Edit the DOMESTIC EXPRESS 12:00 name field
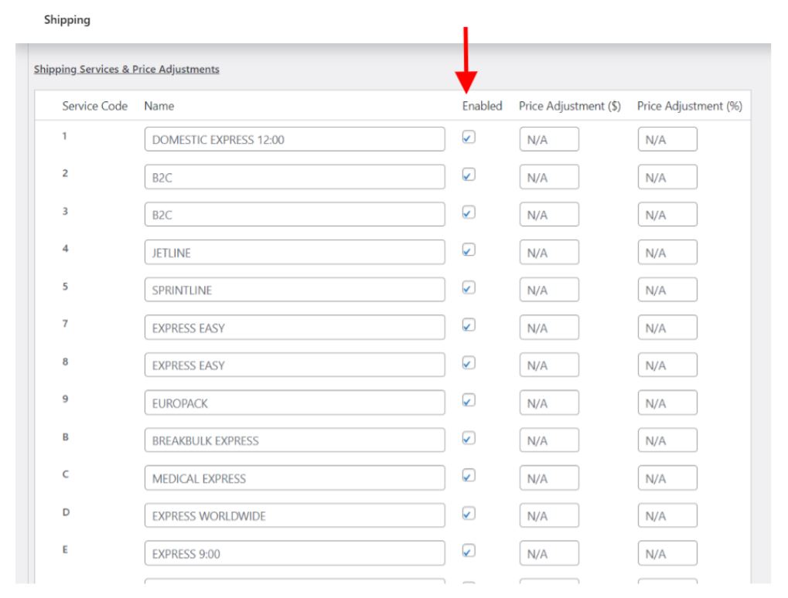This screenshot has width=788, height=598. (x=295, y=139)
